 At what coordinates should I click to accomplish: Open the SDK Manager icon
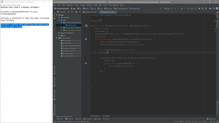click(206, 9)
